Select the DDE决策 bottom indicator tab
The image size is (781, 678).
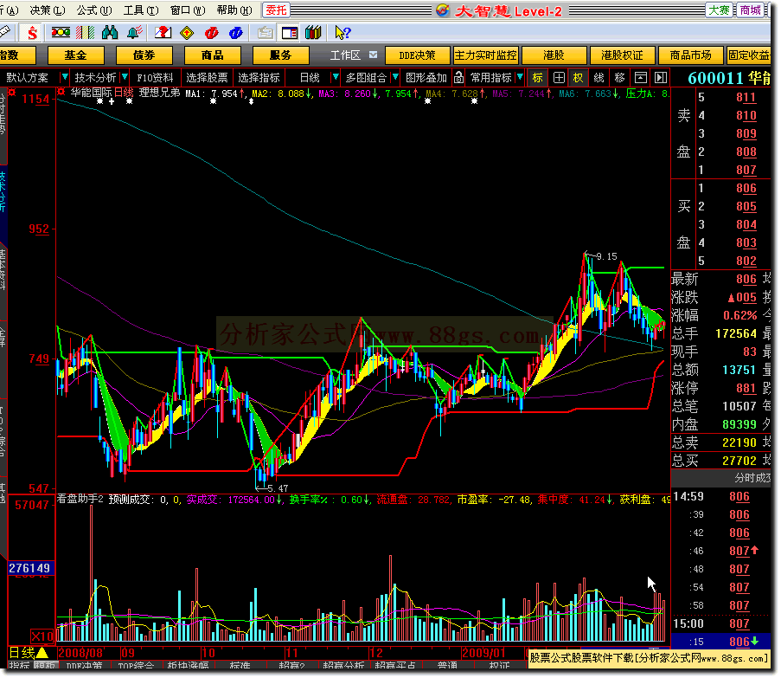[84, 666]
